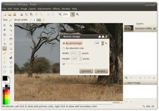159x111 pixels.
Task: Adjust the percentage spinner arrows
Action: (102, 43)
